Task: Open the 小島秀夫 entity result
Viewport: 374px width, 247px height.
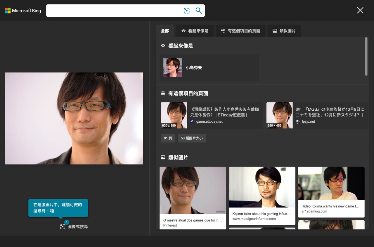Action: click(x=209, y=68)
